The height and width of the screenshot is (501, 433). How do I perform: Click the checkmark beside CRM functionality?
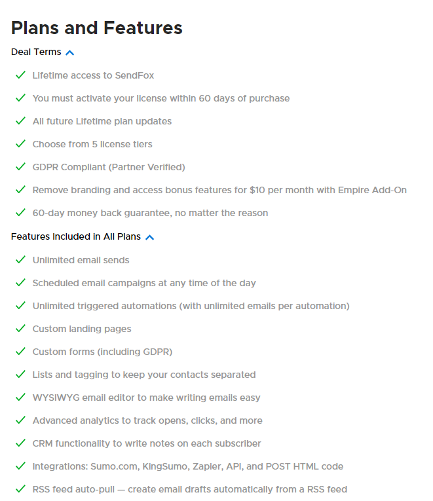pyautogui.click(x=20, y=443)
